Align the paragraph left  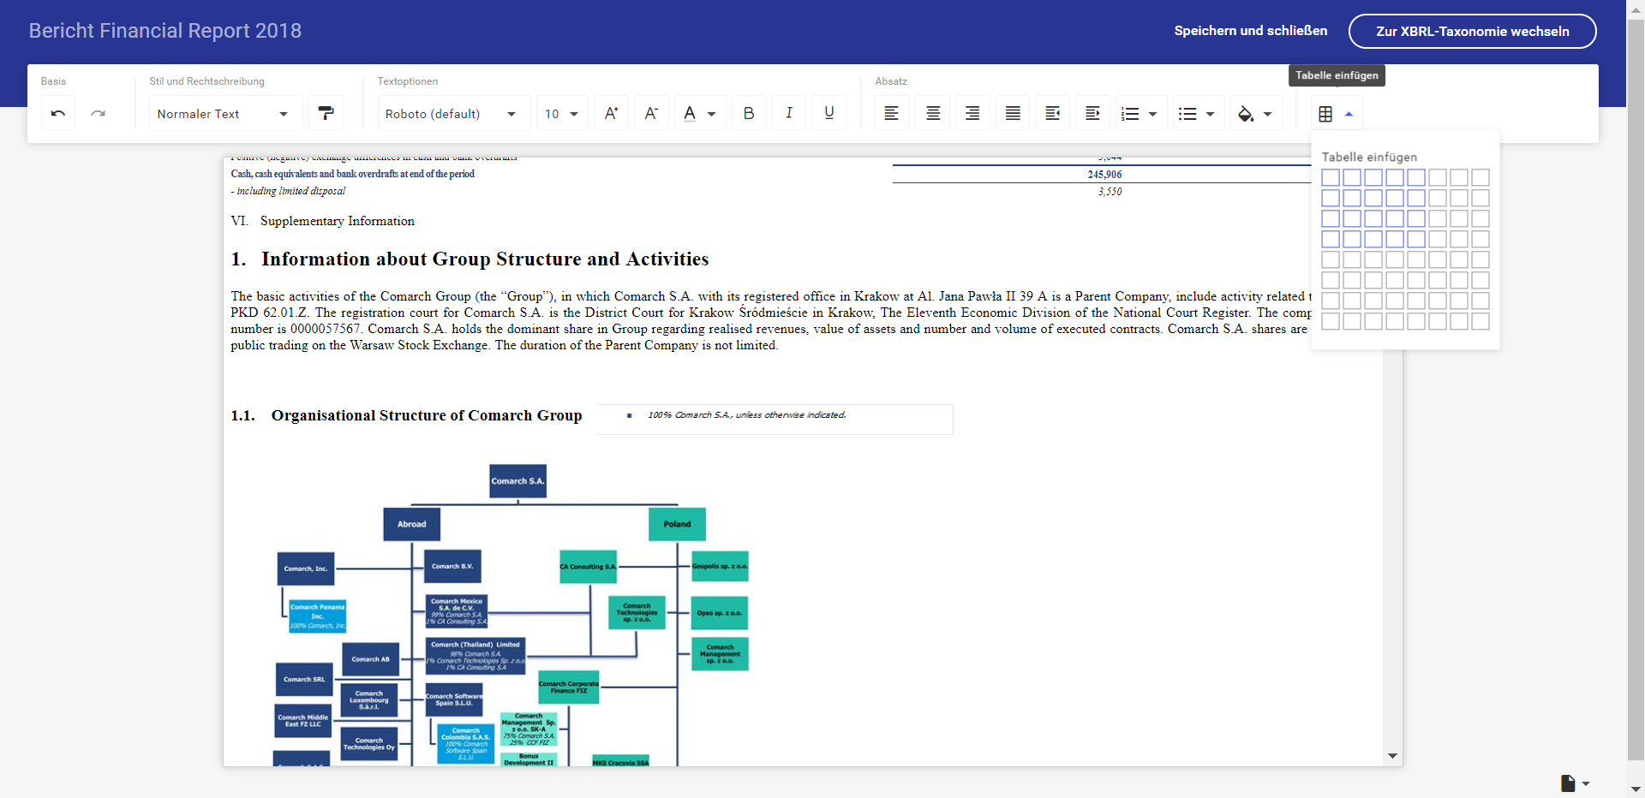coord(892,113)
